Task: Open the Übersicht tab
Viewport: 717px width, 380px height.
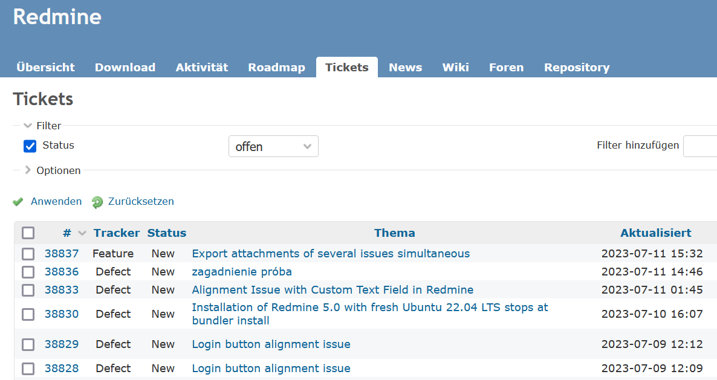Action: (x=45, y=67)
